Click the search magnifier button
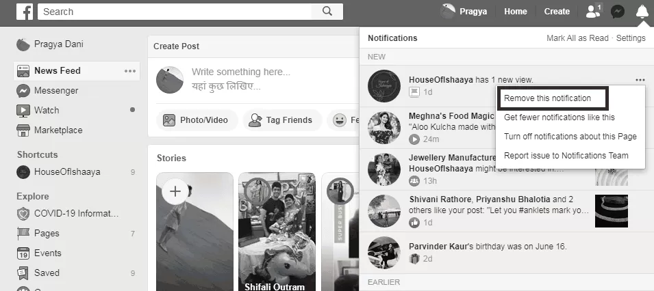 click(x=327, y=11)
